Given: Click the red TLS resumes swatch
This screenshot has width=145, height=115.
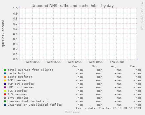Looking at the screenshot, I should pyautogui.click(x=5, y=94).
